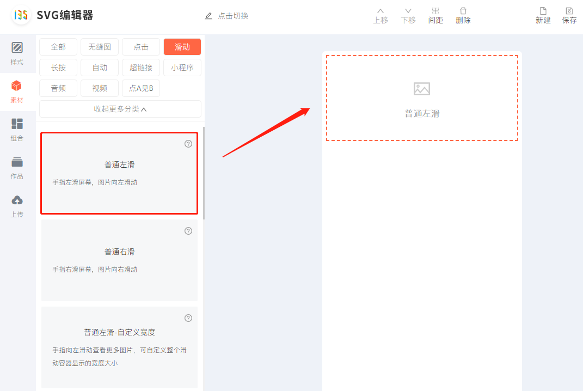Image resolution: width=583 pixels, height=391 pixels.
Task: Show help for 普通左滑 material
Action: 188,144
